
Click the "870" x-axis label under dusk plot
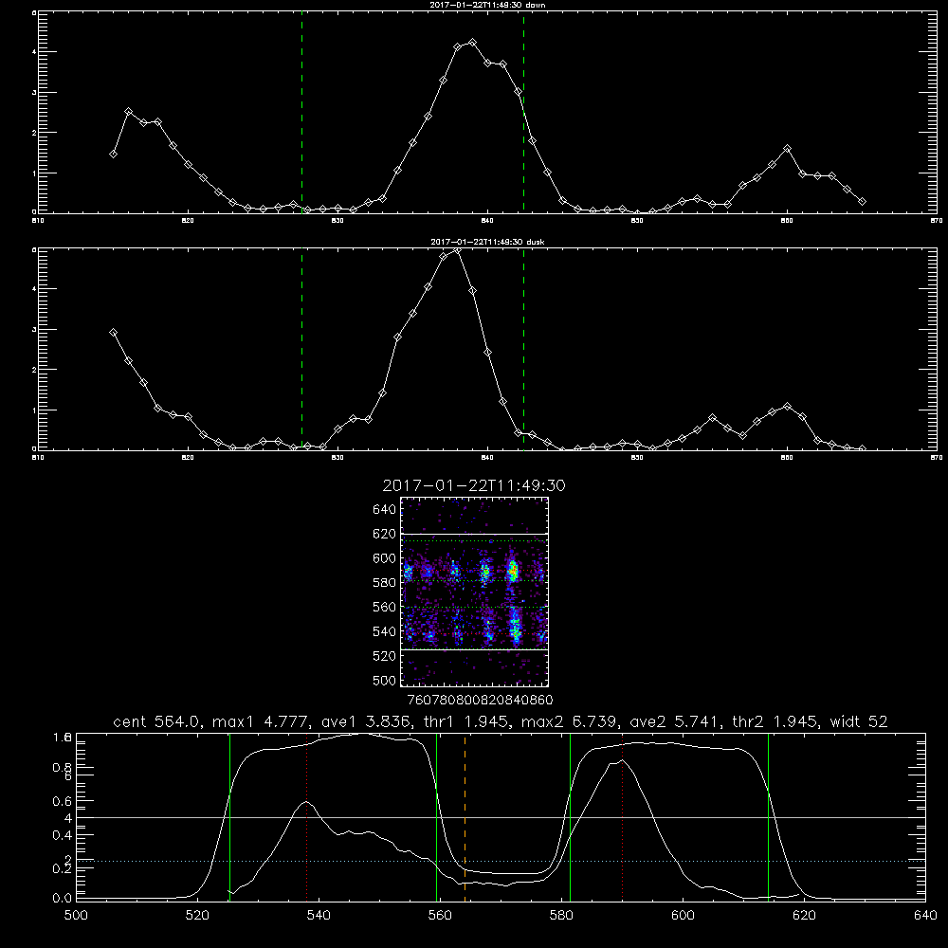click(936, 458)
